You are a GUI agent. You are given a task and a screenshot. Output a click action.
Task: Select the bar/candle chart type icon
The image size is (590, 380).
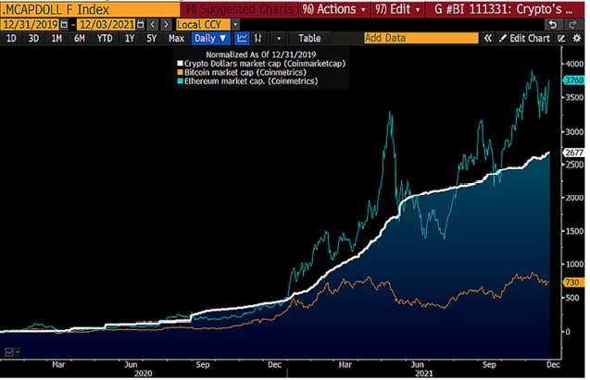click(258, 38)
